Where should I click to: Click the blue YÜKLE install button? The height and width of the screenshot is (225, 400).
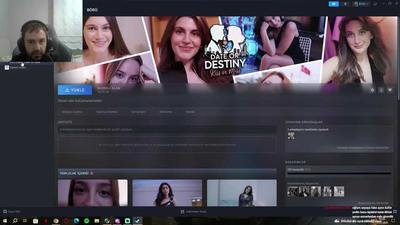coord(75,90)
